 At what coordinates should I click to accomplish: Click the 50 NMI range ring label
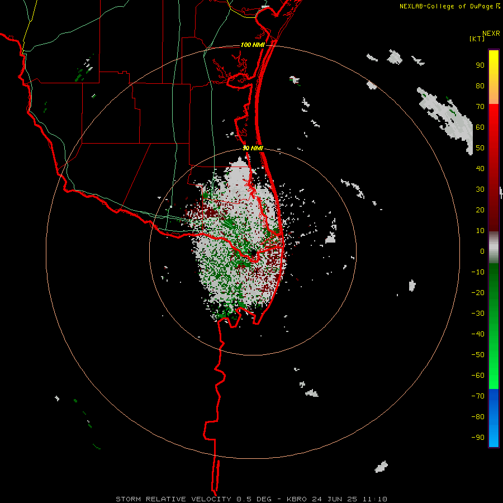pyautogui.click(x=253, y=148)
